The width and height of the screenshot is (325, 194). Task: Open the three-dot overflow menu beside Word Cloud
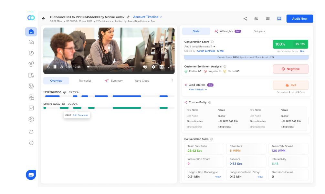click(x=172, y=81)
